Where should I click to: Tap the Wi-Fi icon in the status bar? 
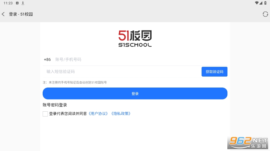257,3
